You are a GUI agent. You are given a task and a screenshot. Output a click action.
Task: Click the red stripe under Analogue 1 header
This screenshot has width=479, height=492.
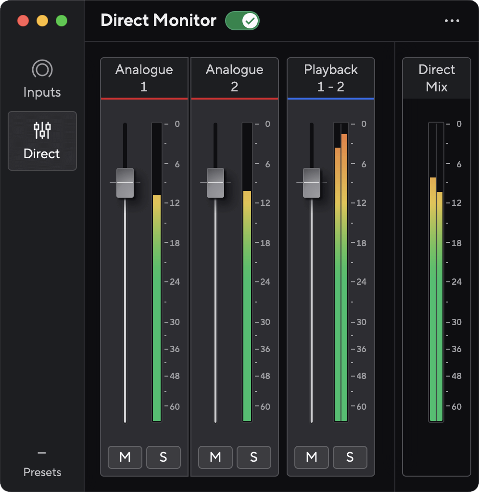pyautogui.click(x=144, y=99)
